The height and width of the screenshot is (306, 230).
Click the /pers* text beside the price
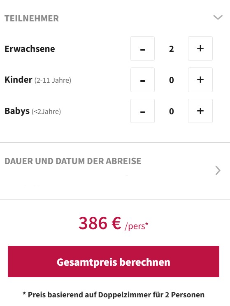(x=137, y=226)
